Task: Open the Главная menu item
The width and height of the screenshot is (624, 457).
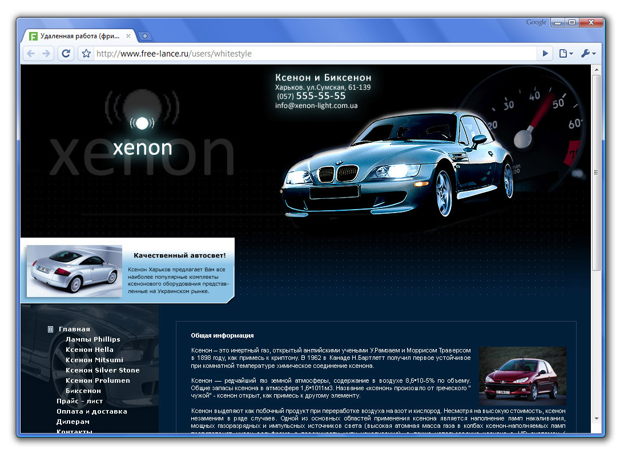Action: coord(74,329)
